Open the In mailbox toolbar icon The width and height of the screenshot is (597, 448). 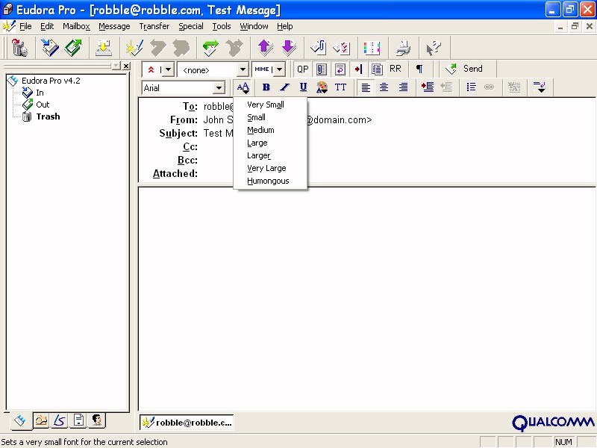[50, 48]
